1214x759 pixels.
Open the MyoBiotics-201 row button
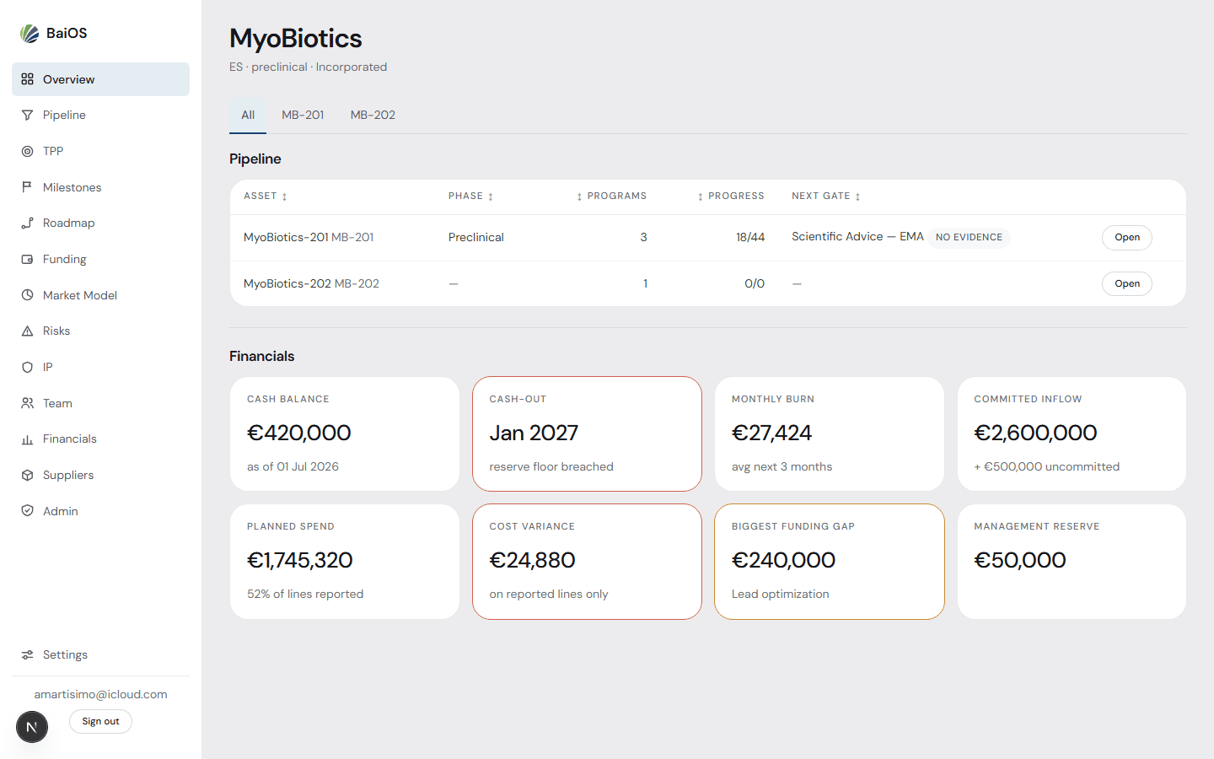pos(1126,238)
